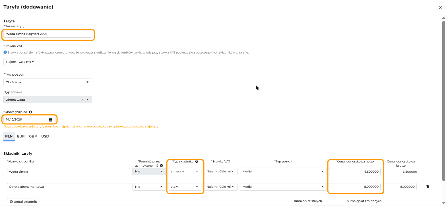
Task: Click the 'suma opłat zmiennych' label
Action: coord(364,201)
